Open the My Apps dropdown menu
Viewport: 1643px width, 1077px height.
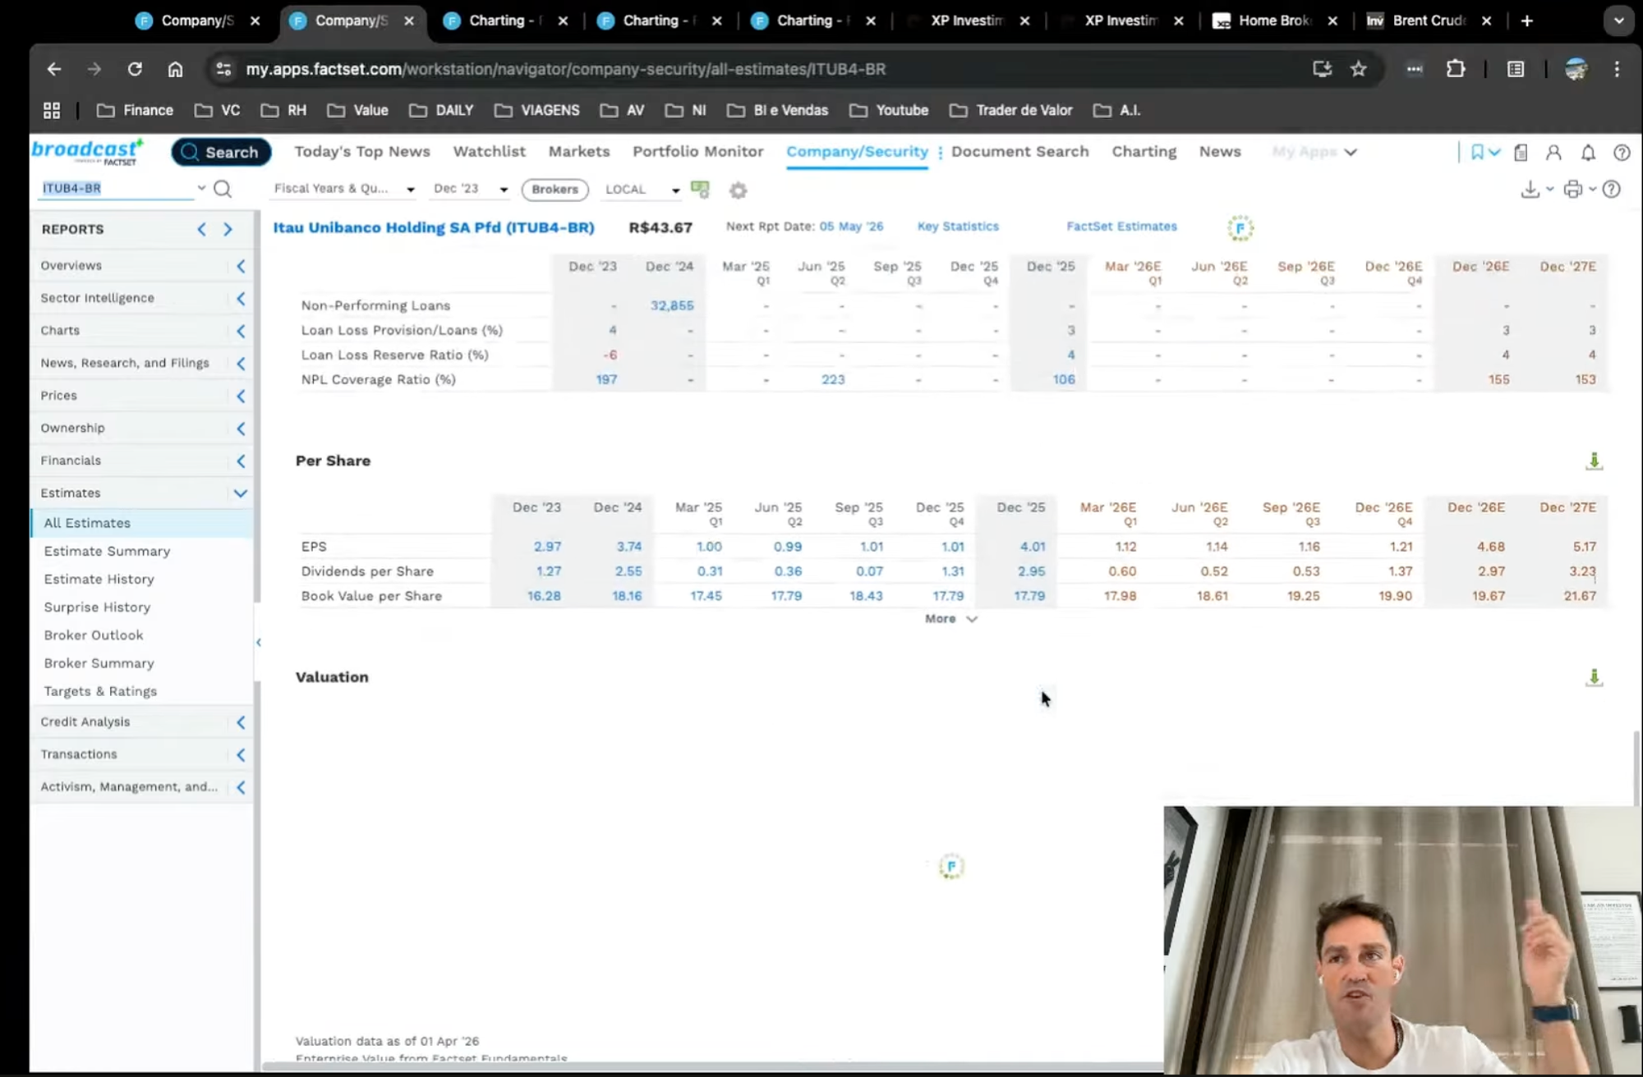[1314, 152]
